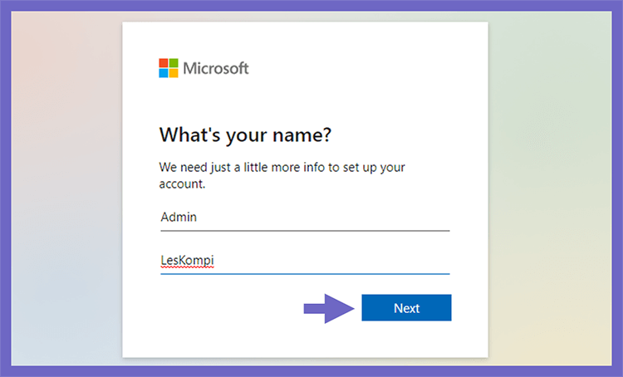Click the purple arrow pointing at Next
This screenshot has height=377, width=623.
coord(329,308)
